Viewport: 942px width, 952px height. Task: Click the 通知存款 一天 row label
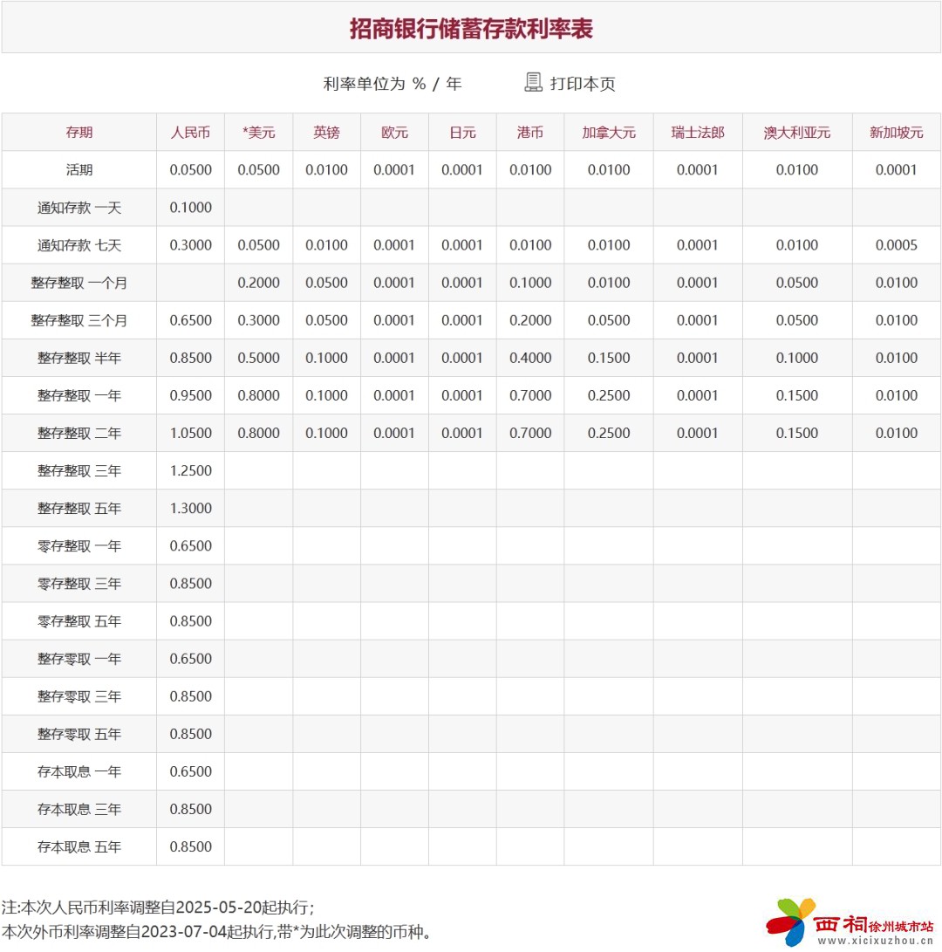(x=78, y=208)
